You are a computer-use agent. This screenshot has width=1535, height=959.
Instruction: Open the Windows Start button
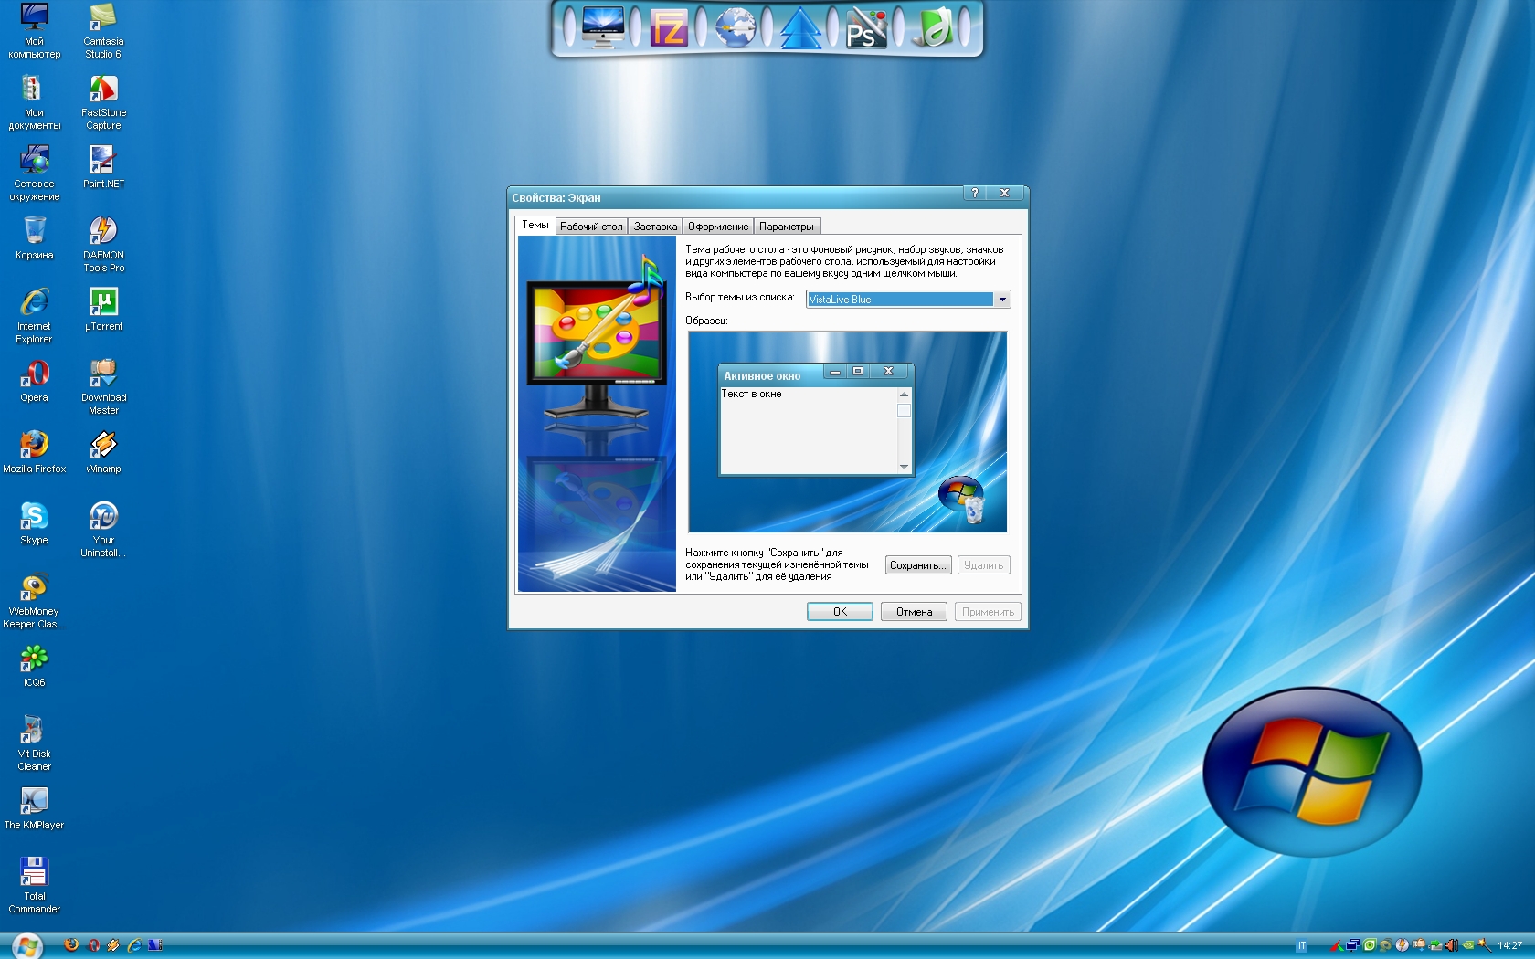(x=26, y=946)
